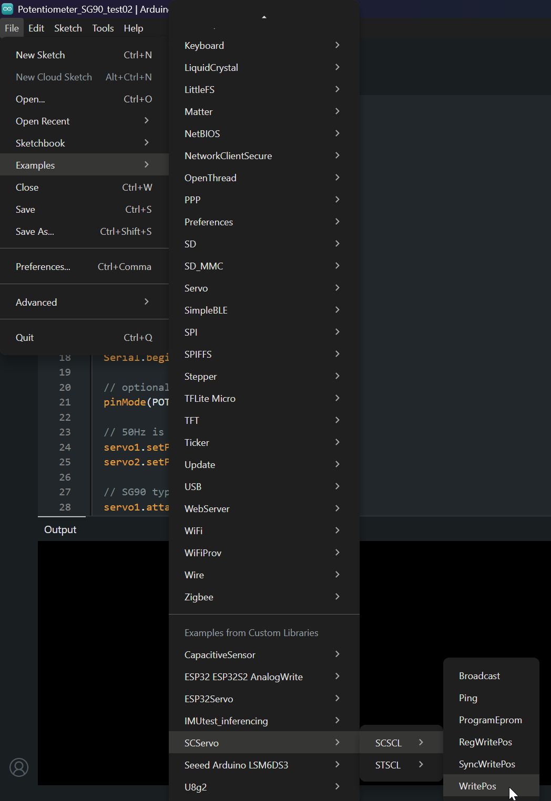The height and width of the screenshot is (801, 551).
Task: Switch to the Output tab
Action: (60, 529)
